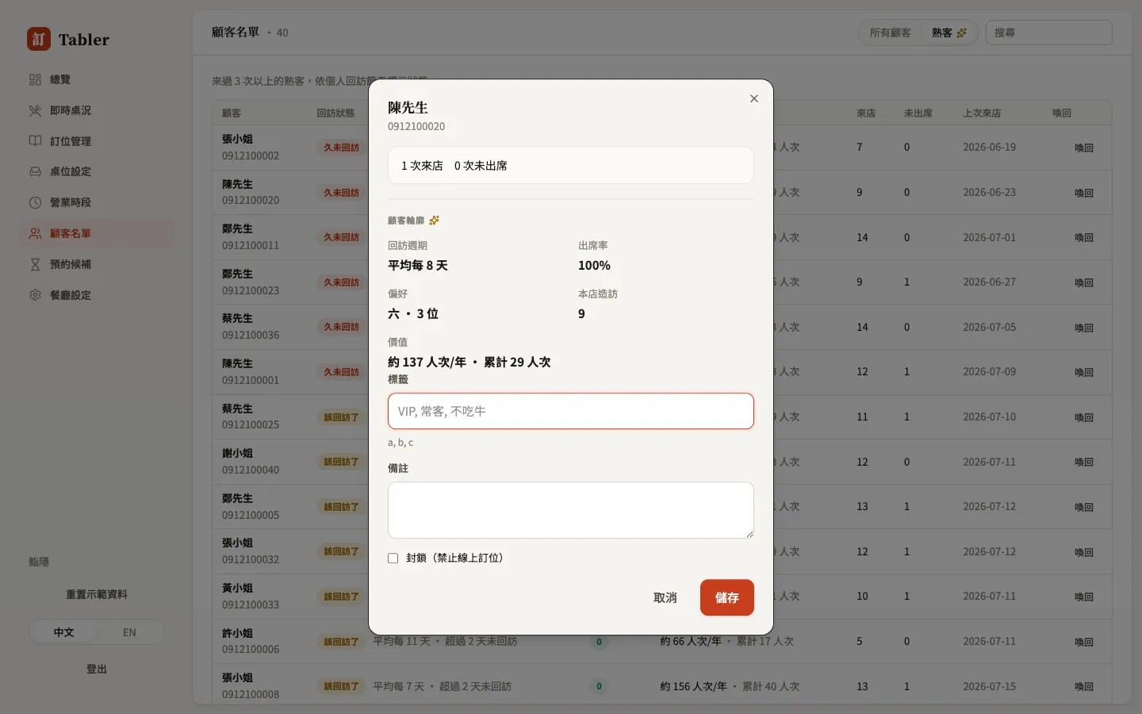Click 喚回 for row dated 2026-06-19
This screenshot has width=1142, height=714.
(x=1084, y=148)
